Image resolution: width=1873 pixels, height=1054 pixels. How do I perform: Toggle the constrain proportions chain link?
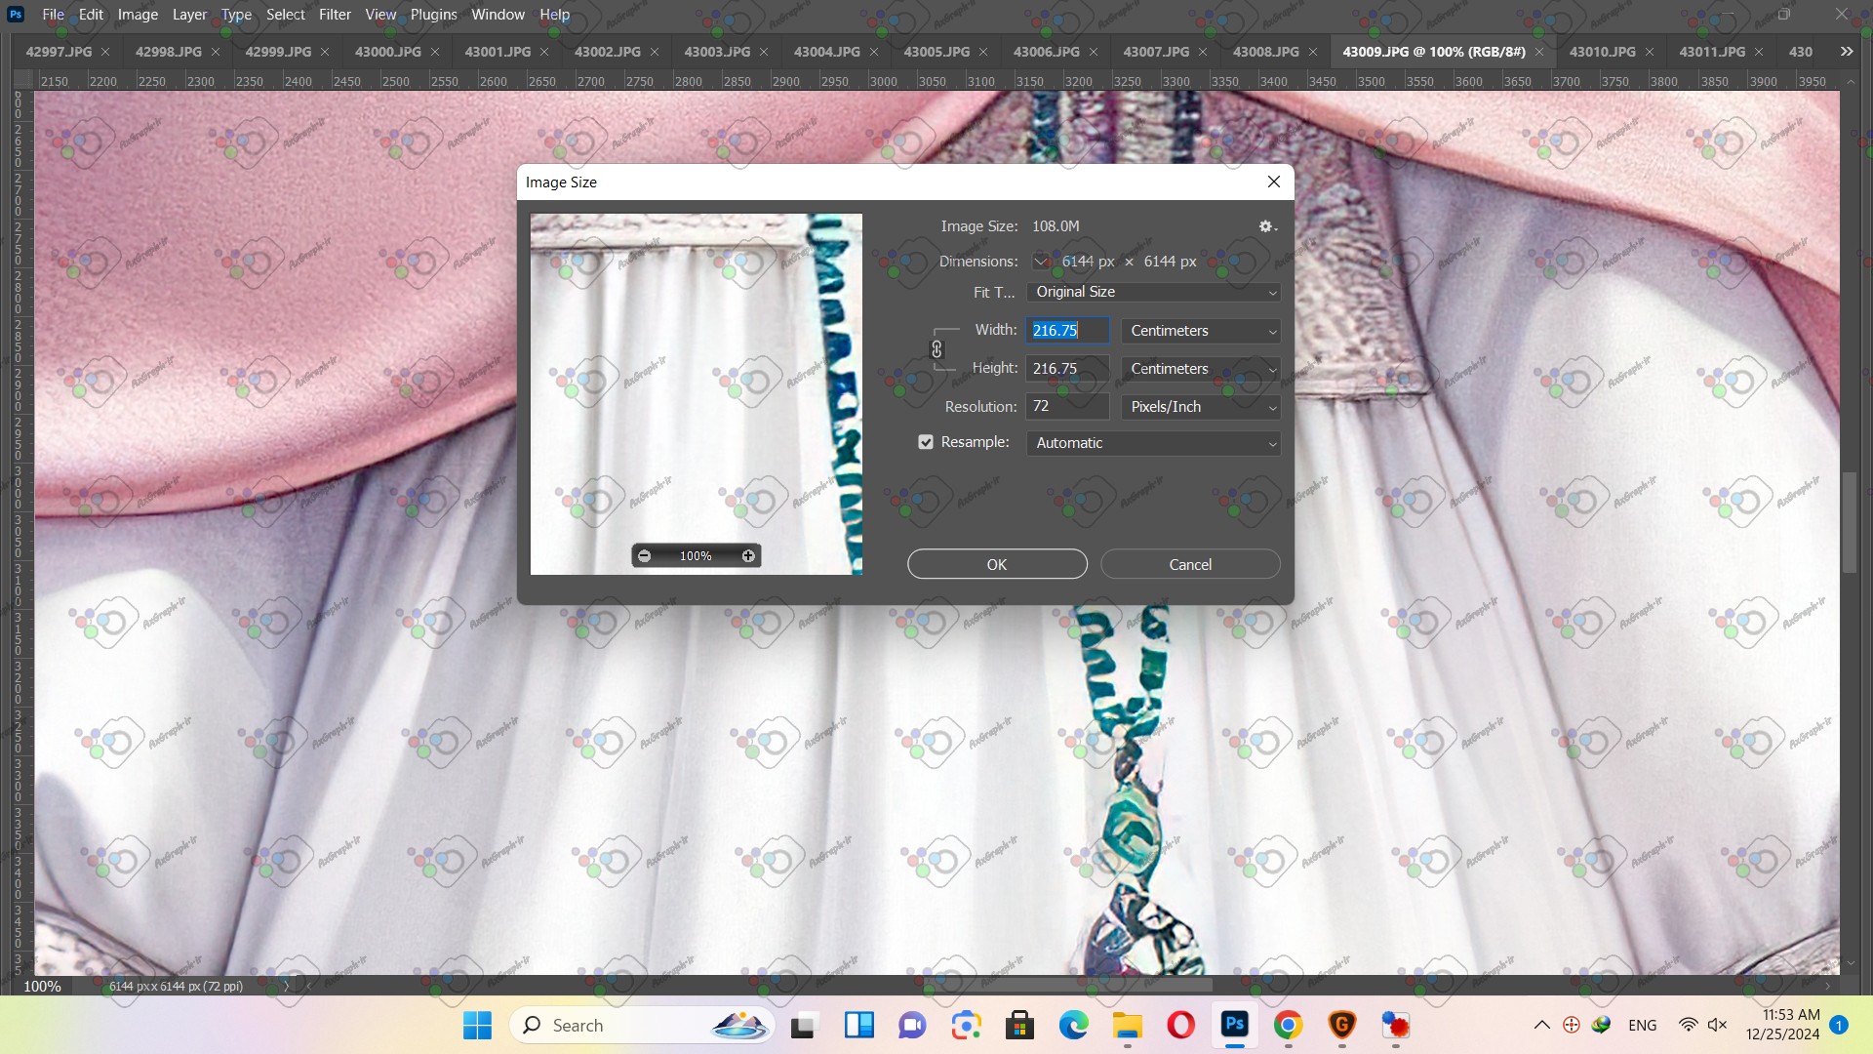[936, 349]
